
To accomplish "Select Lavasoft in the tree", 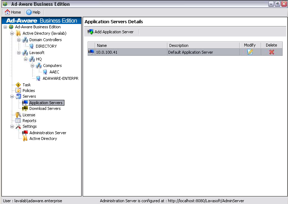I will [x=37, y=53].
